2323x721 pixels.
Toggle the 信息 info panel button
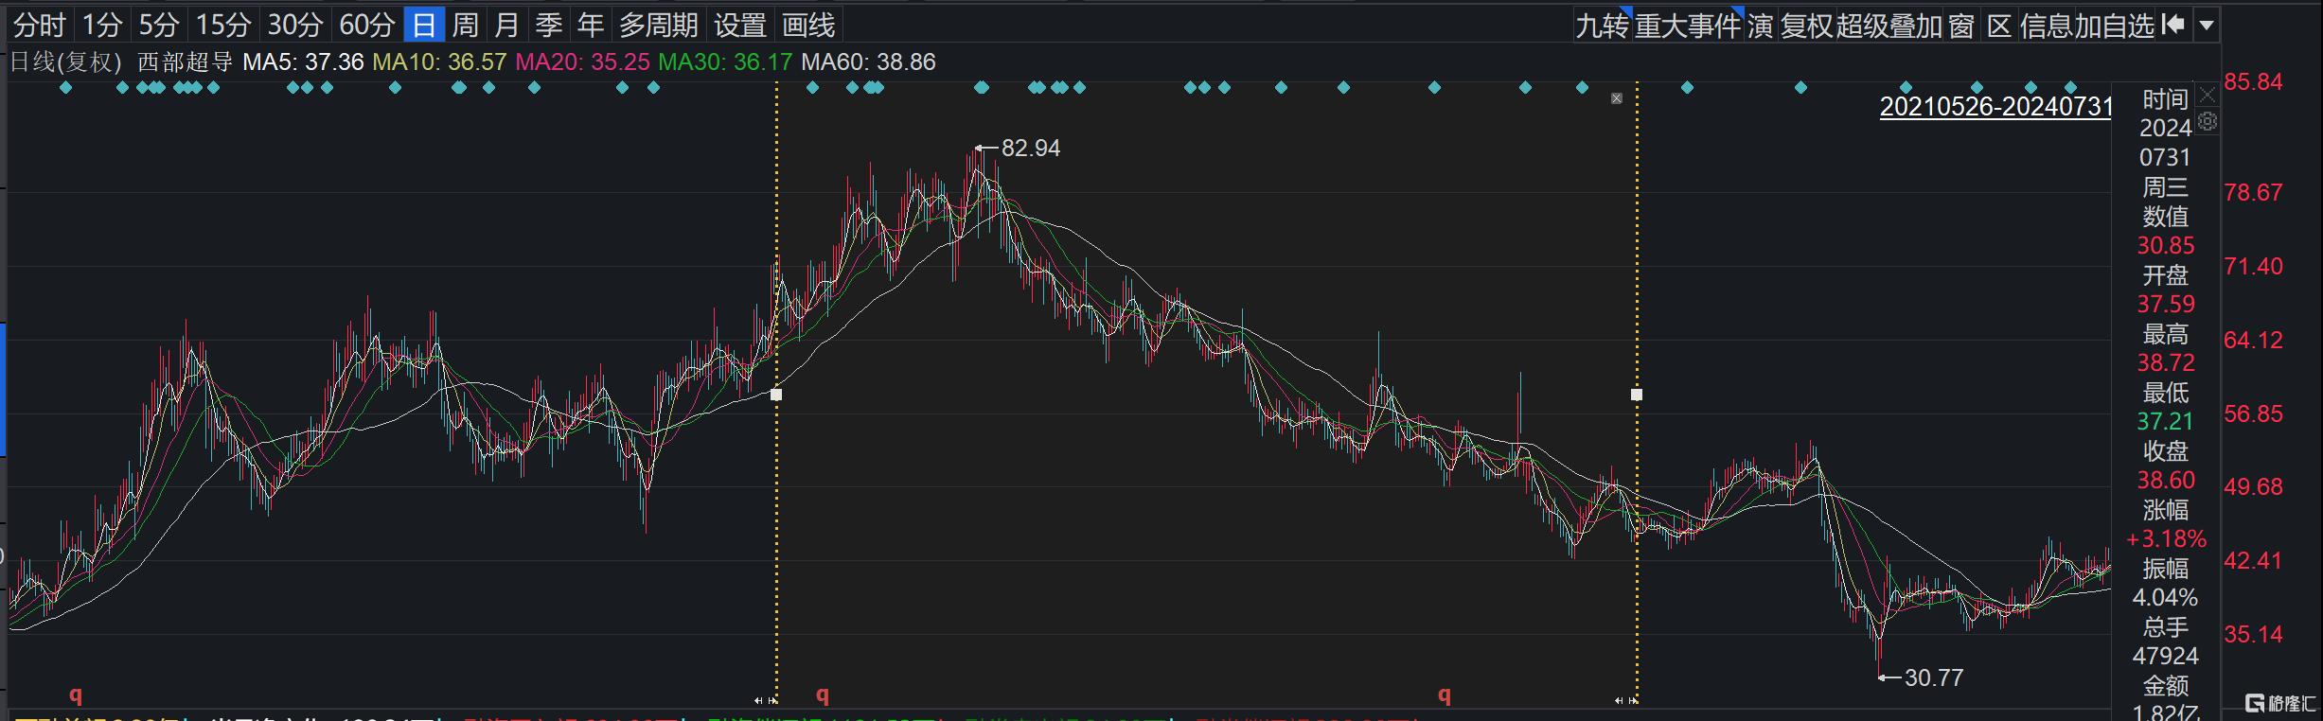coord(2047,26)
